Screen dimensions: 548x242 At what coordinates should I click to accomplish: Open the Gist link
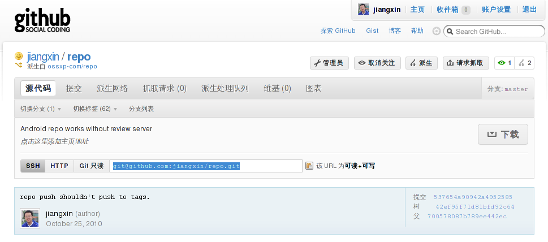[372, 31]
